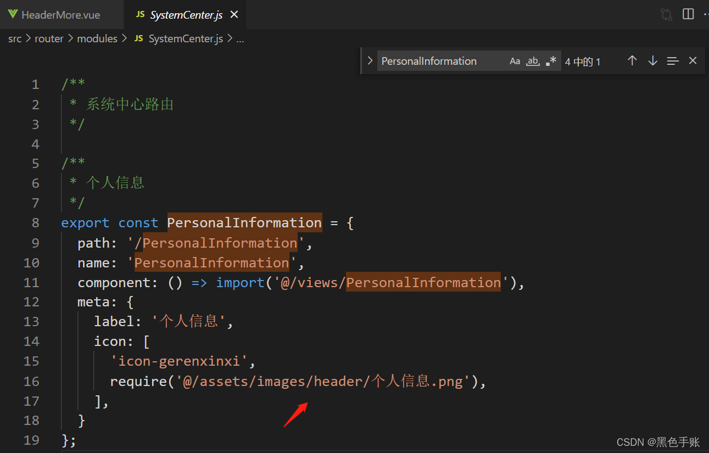Click the '4 中的 1' match count text
Screen dimensions: 709x453
pyautogui.click(x=583, y=61)
